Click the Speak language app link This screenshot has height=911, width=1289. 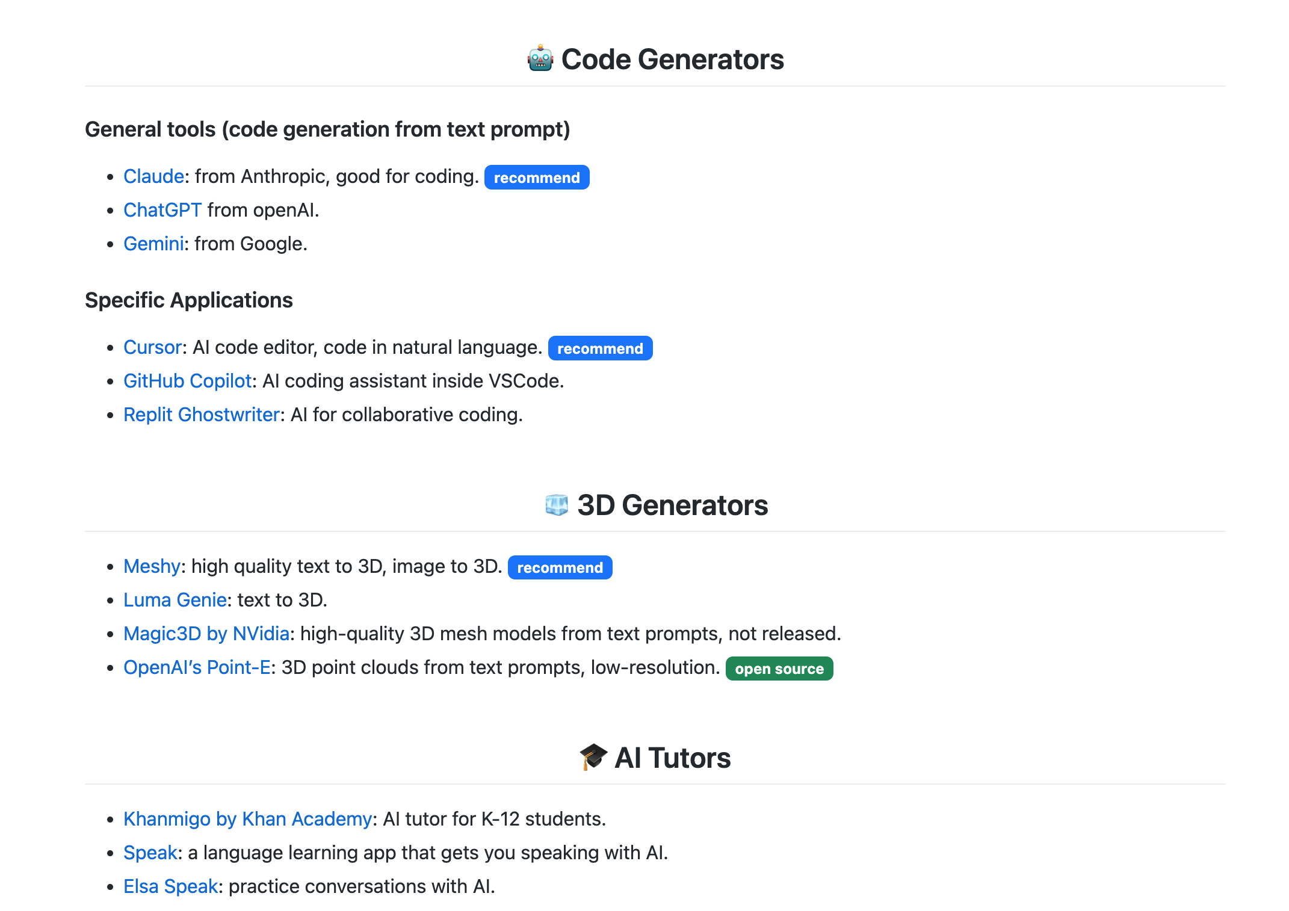click(150, 853)
